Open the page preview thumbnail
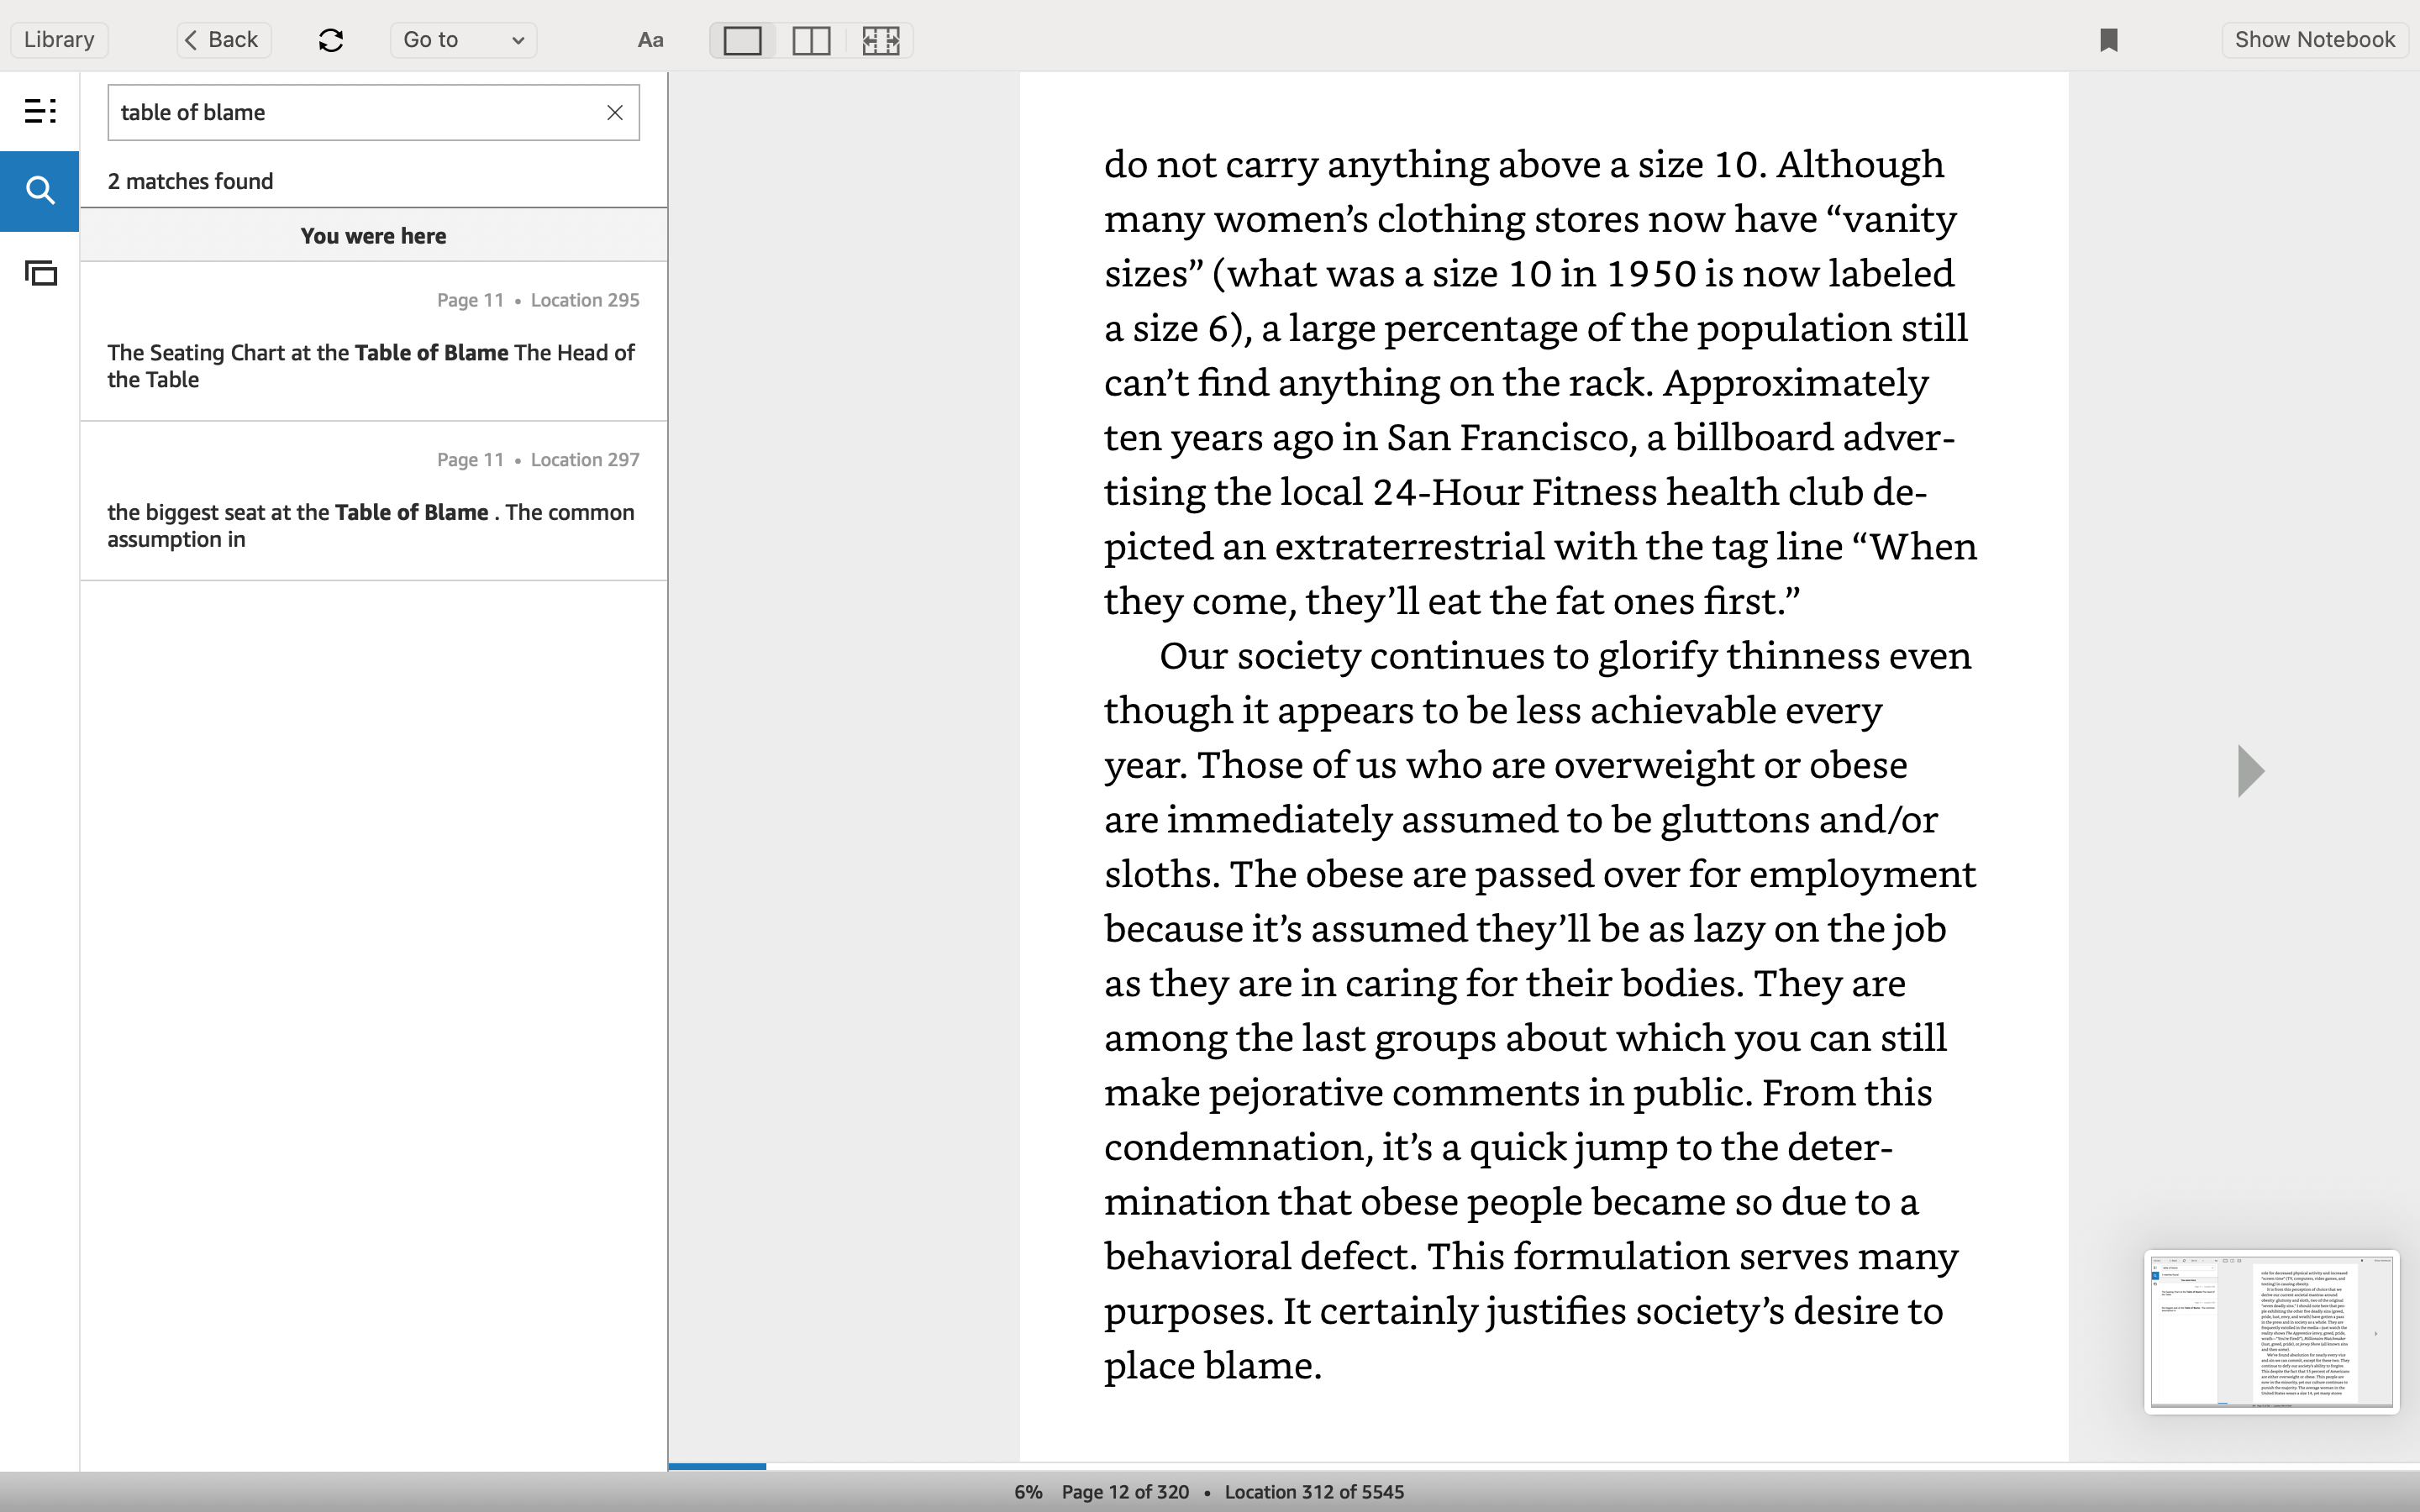The height and width of the screenshot is (1512, 2420). point(2271,1332)
